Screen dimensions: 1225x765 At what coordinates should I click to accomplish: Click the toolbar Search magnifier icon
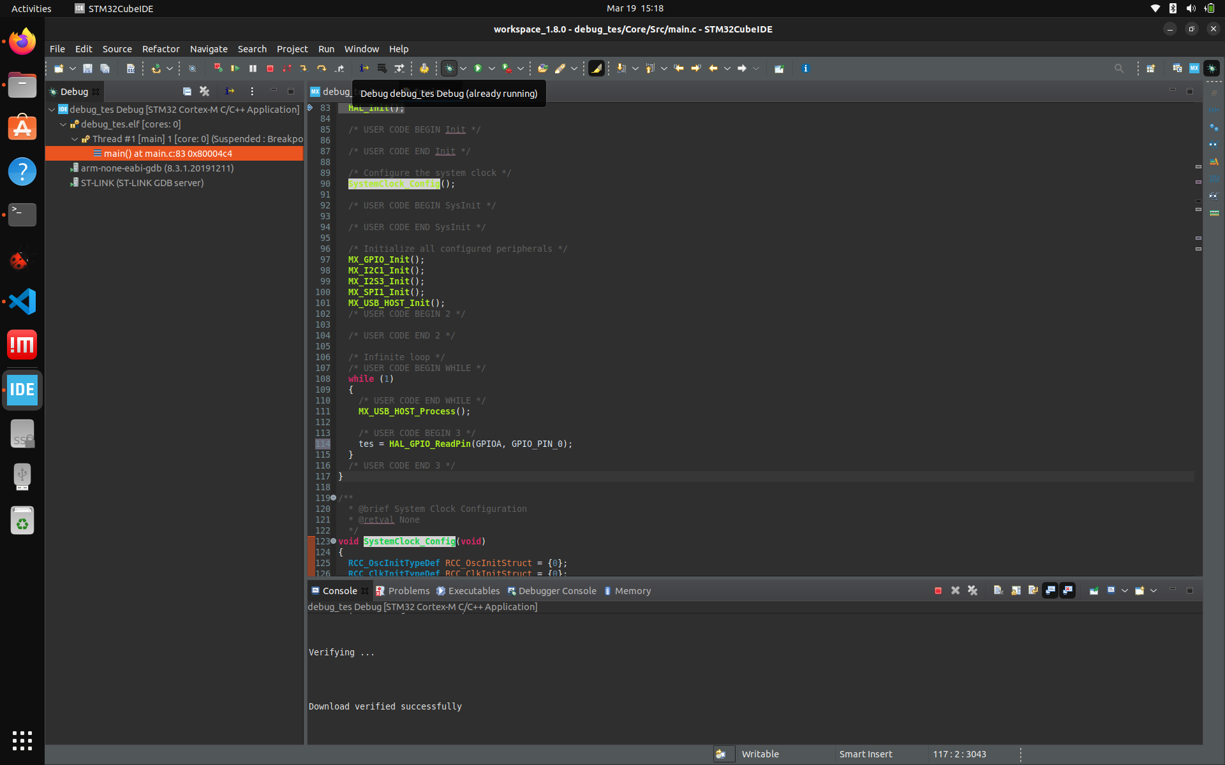tap(1119, 68)
